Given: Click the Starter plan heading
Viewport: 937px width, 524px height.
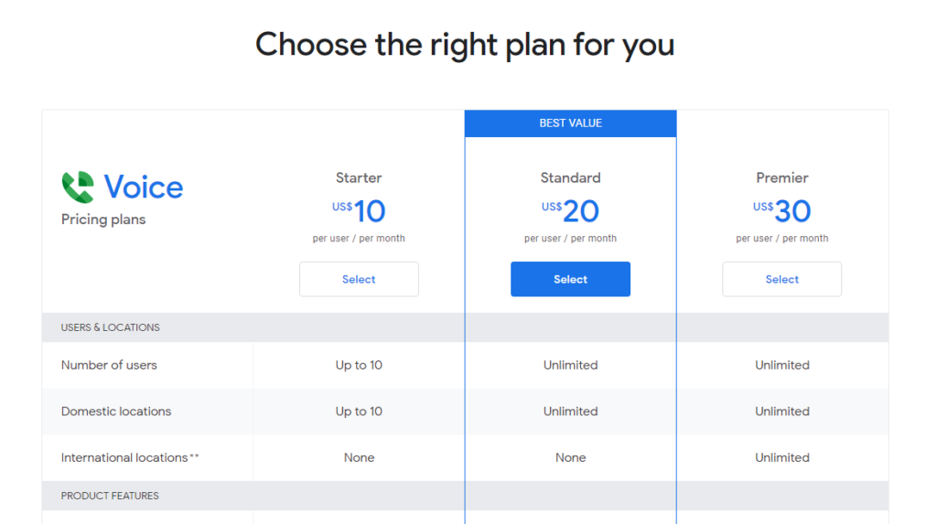Looking at the screenshot, I should (359, 177).
